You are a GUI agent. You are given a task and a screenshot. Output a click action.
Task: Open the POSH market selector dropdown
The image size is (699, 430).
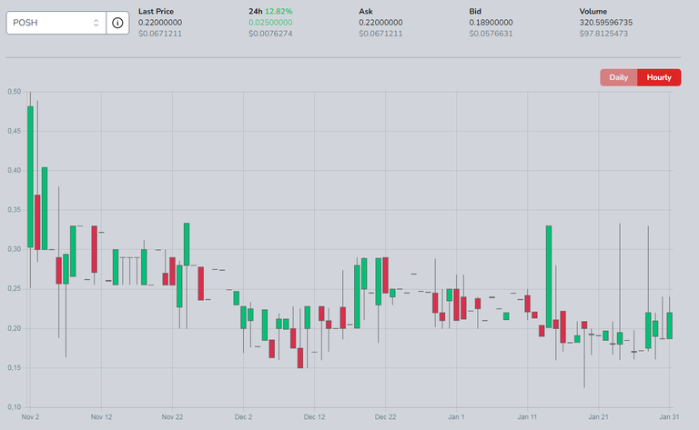tap(56, 23)
